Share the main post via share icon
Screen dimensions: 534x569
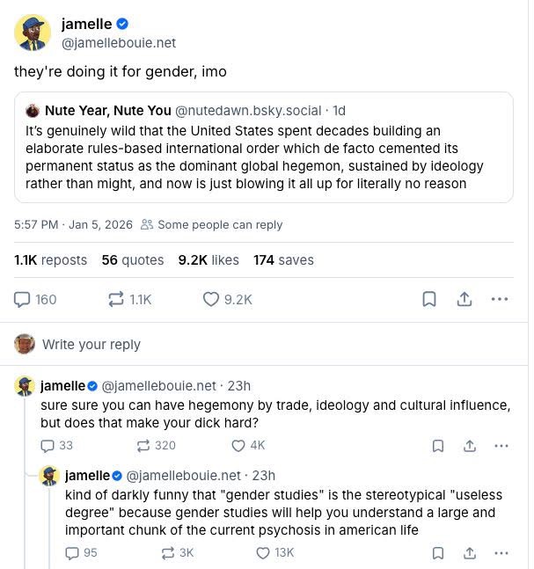coord(464,299)
